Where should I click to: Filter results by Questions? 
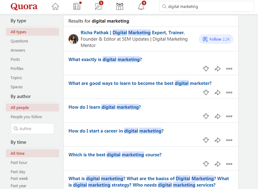click(19, 41)
